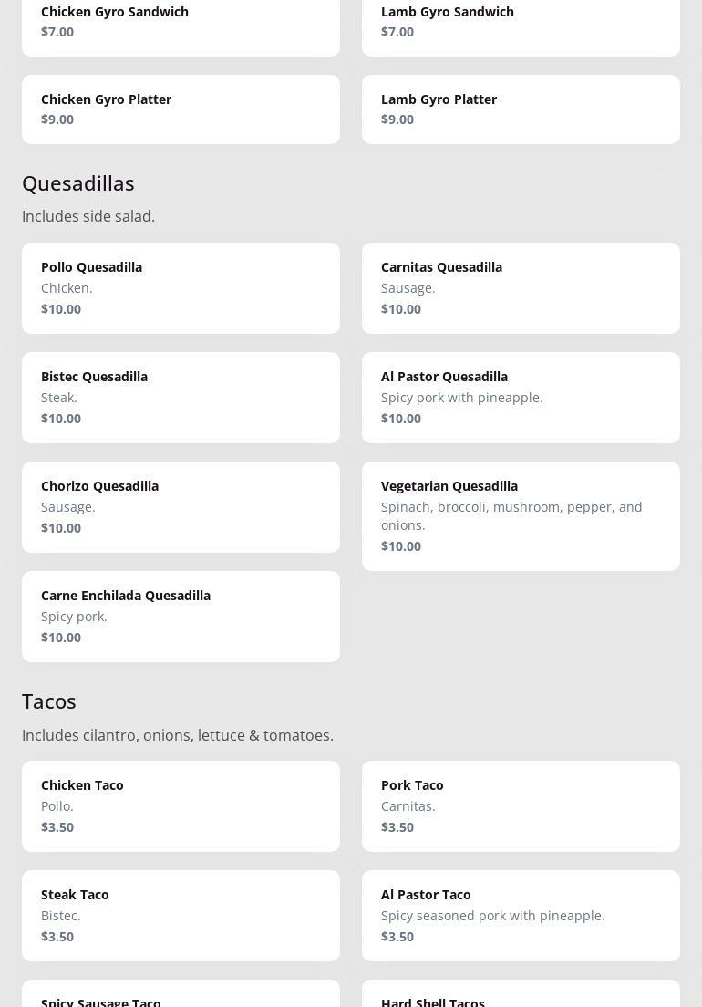Select the Carnitas Quesadilla menu item
The width and height of the screenshot is (702, 1007).
point(521,288)
